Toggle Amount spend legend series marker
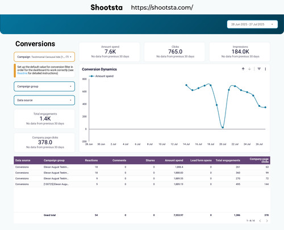 click(92, 76)
